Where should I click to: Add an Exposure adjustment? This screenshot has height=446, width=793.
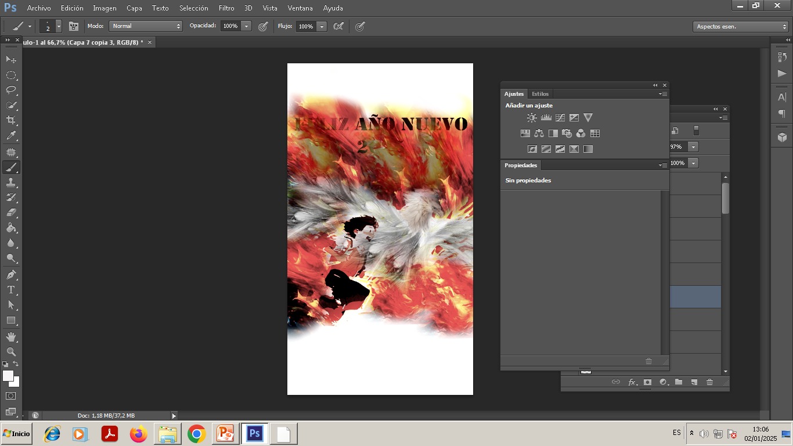coord(574,117)
